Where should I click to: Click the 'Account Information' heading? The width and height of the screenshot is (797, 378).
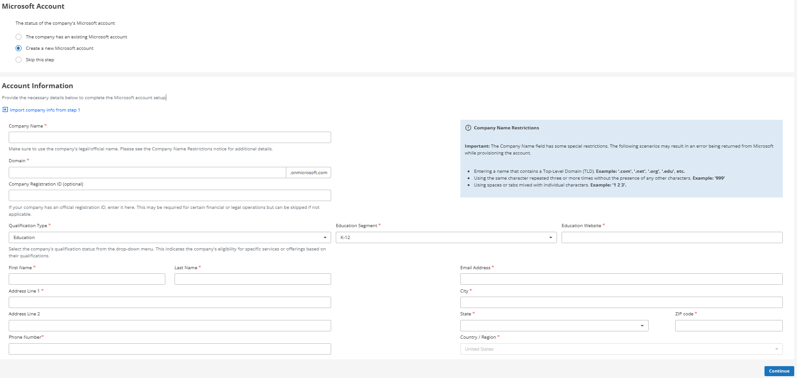pos(38,86)
